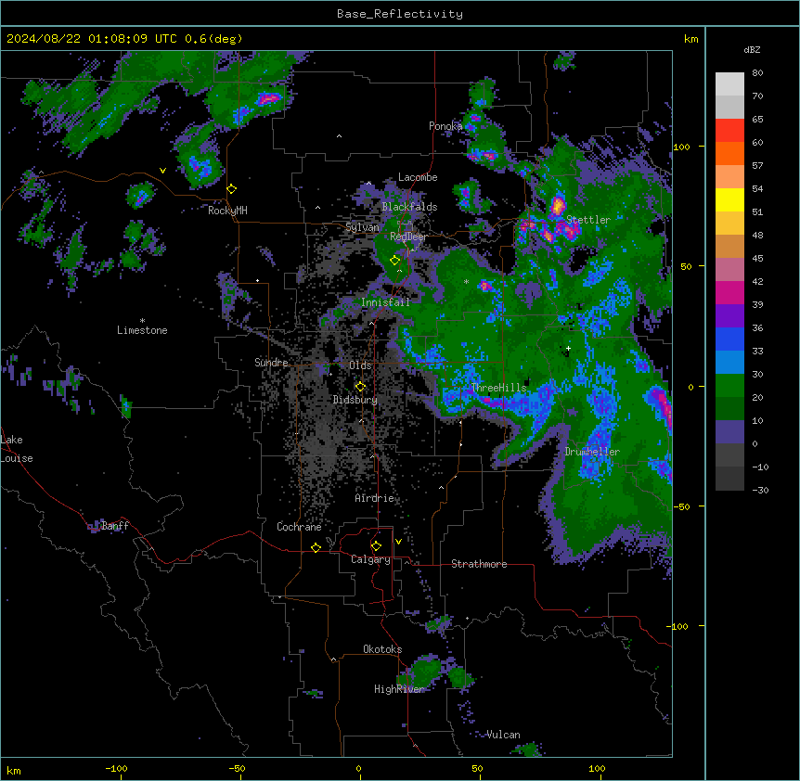
Task: Click the Vulcan label
Action: 504,735
